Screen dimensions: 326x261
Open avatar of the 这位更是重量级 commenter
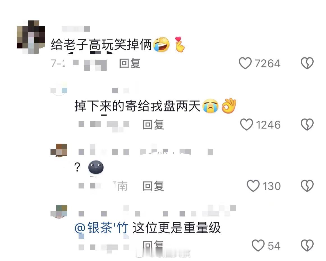(x=59, y=212)
